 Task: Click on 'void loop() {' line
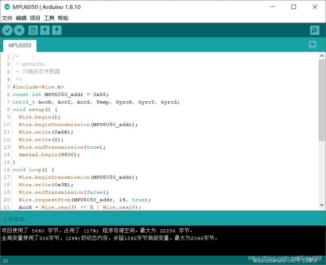[33, 170]
